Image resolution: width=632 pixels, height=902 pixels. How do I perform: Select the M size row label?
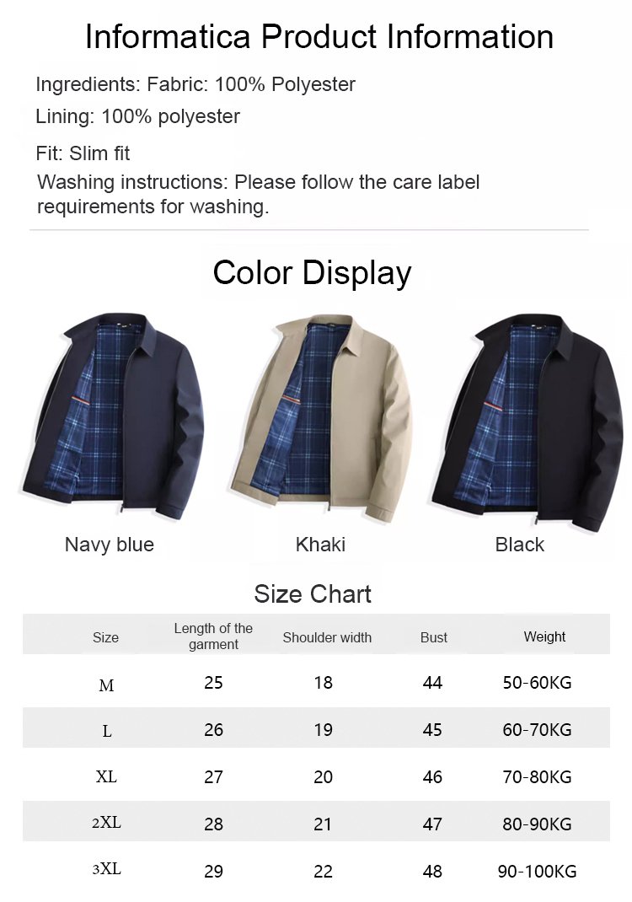click(106, 686)
